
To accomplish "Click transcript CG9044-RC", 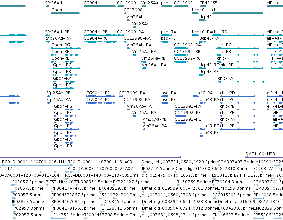I will coord(96,38).
